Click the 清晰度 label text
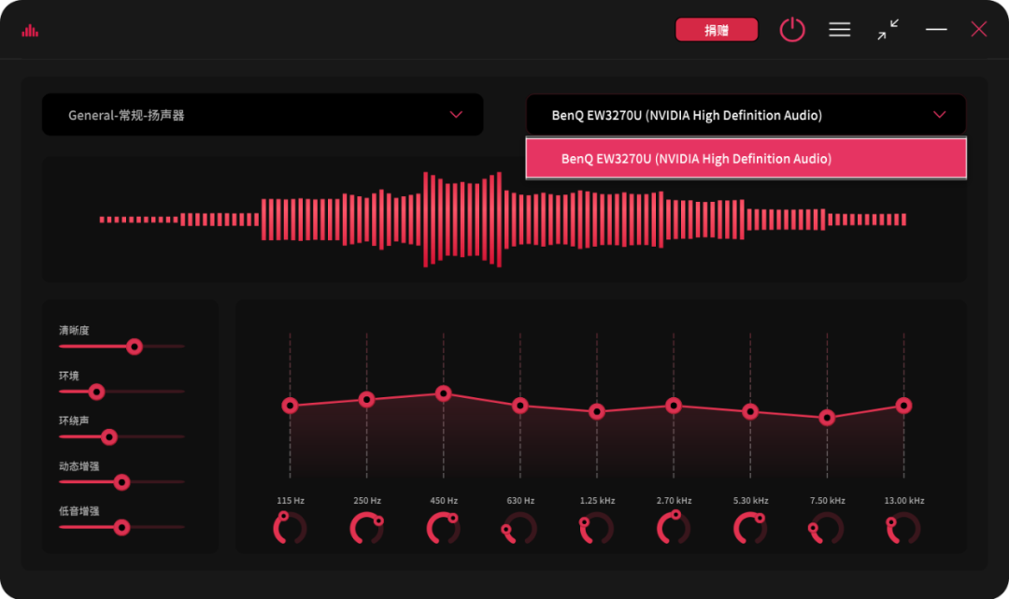This screenshot has height=599, width=1009. pos(74,330)
